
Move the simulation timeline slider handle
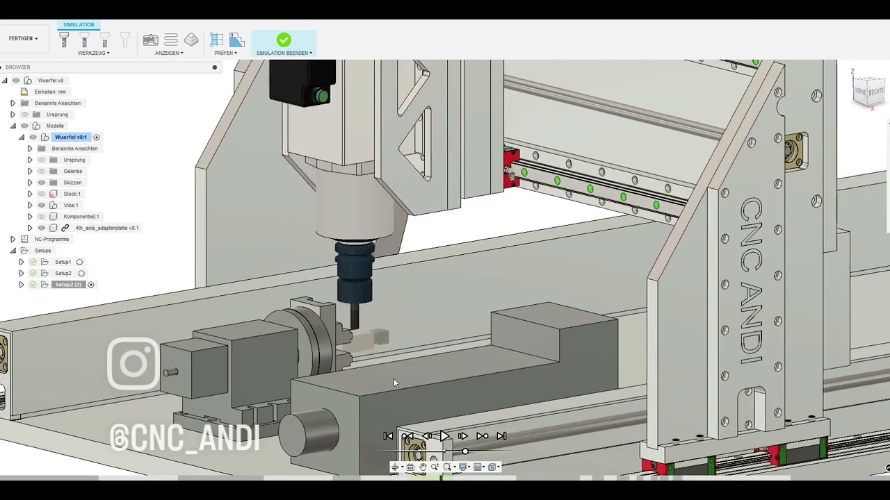pyautogui.click(x=465, y=452)
